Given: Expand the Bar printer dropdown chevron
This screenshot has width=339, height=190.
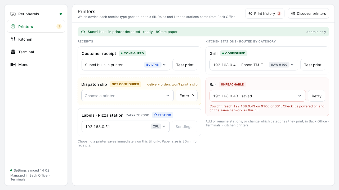Looking at the screenshot, I should point(300,96).
